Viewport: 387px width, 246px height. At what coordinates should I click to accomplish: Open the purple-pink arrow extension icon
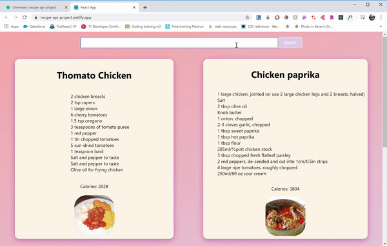(322, 17)
